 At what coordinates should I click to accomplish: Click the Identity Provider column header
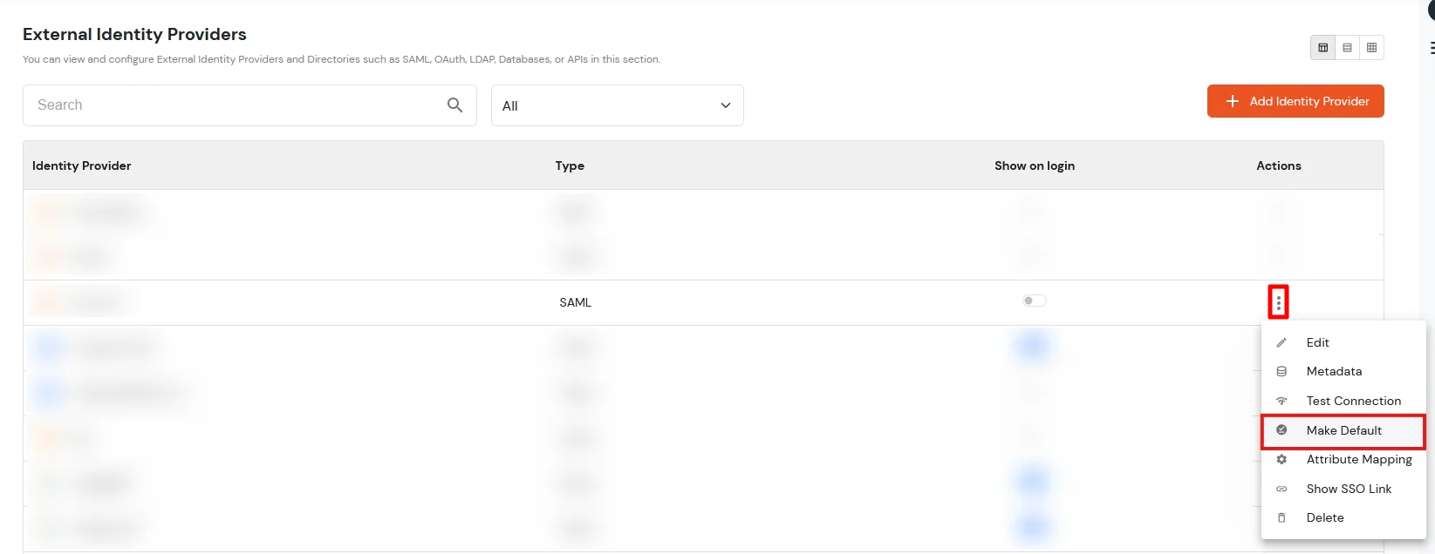(x=82, y=166)
